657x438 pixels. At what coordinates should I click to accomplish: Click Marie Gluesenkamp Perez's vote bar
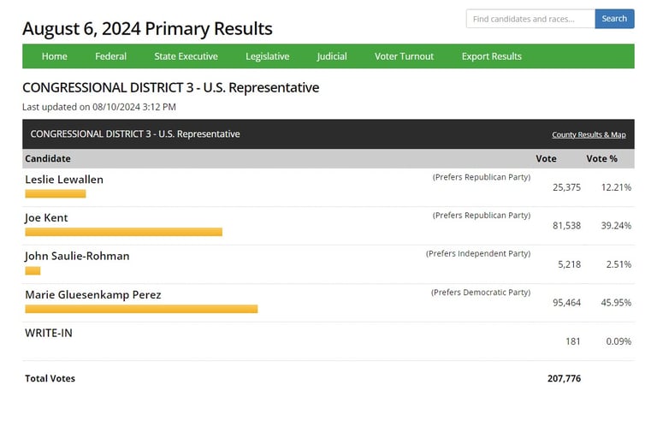141,309
